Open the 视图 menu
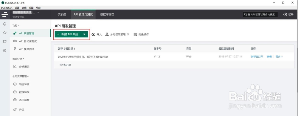Screen dimensions: 298x116 coord(31,8)
